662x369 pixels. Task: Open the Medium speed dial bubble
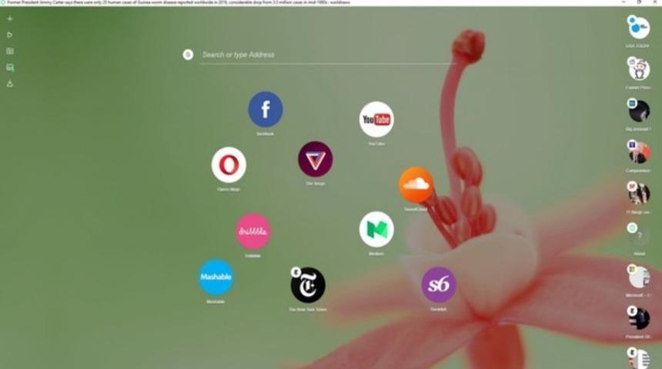(x=376, y=229)
